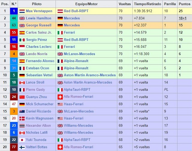Click the +2 vueltas entry for Tsunoda

(x=142, y=140)
